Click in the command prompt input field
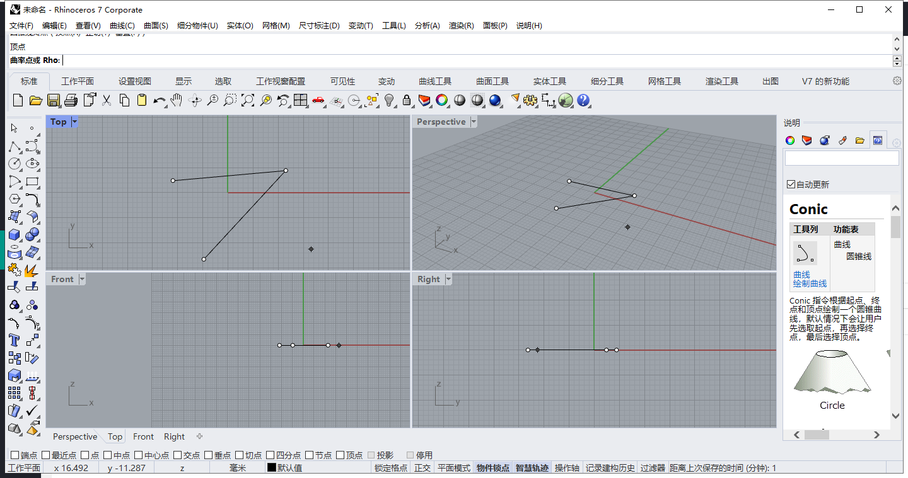Screen dimensions: 908x478 coord(477,60)
